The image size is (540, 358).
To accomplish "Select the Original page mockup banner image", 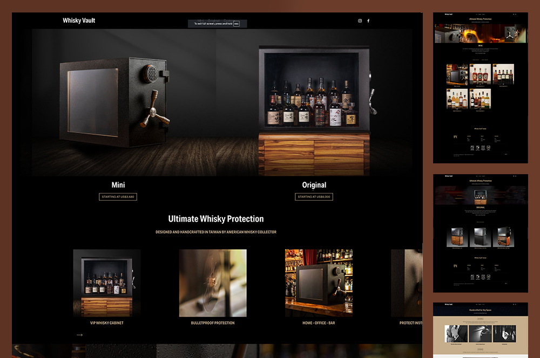I will click(481, 195).
